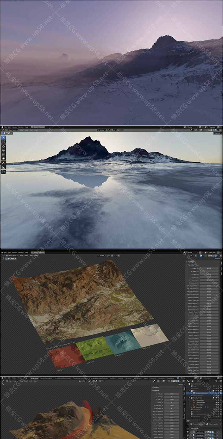This screenshot has height=439, width=223.
Task: Click Back to Previous in the terrain-tiles window
Action: pyautogui.click(x=38, y=253)
